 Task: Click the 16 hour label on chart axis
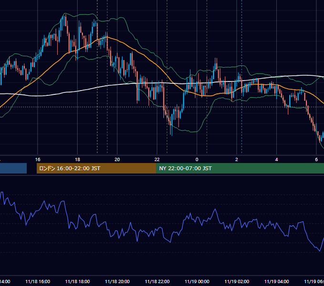tap(38, 160)
